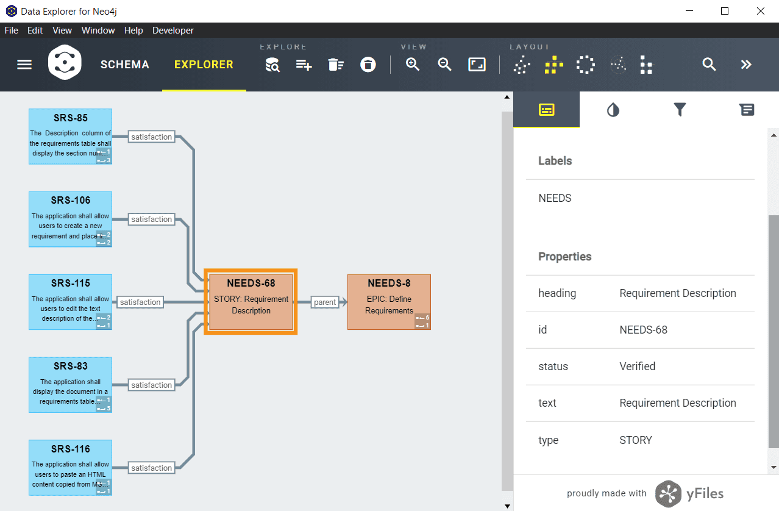
Task: Apply the highlighted hierarchic layout
Action: (x=553, y=65)
